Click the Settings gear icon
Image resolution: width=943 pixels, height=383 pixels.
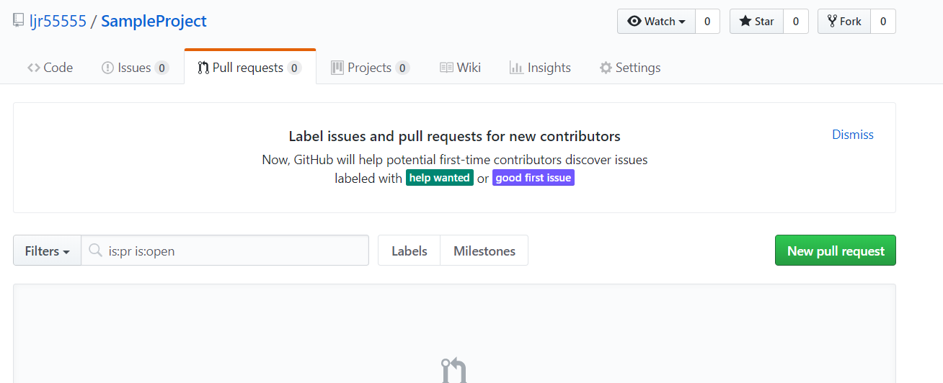[x=606, y=68]
